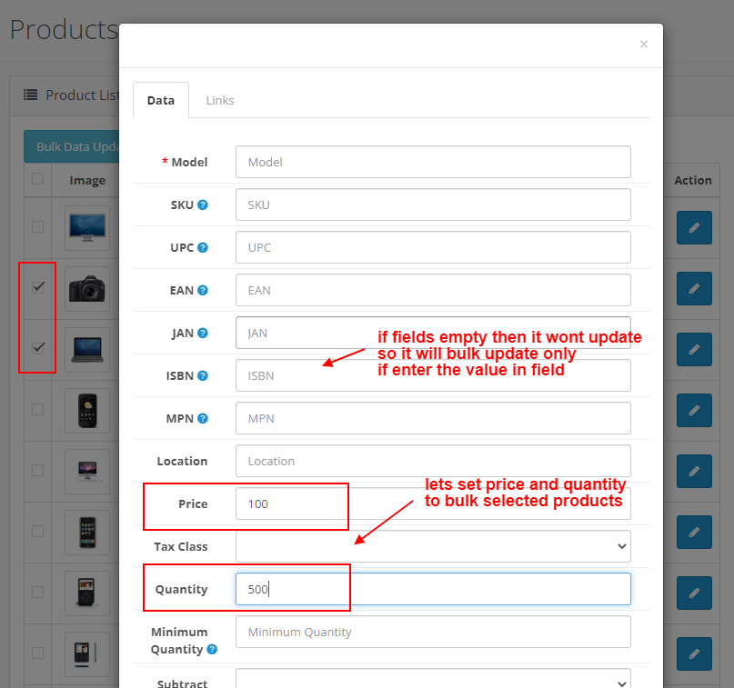Click the help icon beside EAN label
The height and width of the screenshot is (688, 734).
click(x=203, y=291)
